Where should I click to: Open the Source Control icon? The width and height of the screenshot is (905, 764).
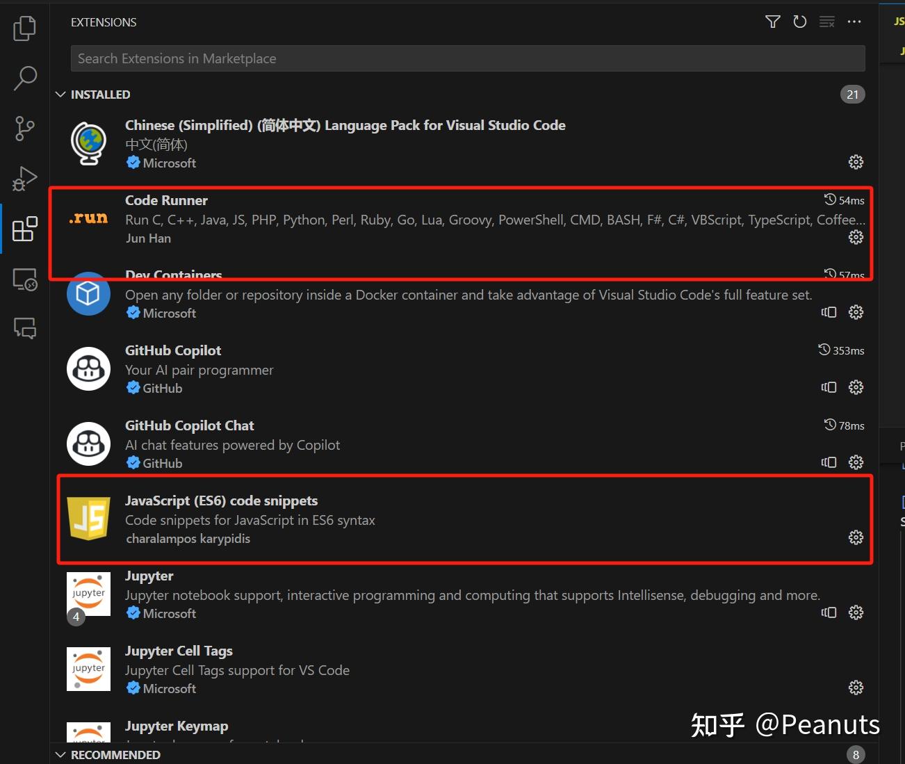(24, 128)
